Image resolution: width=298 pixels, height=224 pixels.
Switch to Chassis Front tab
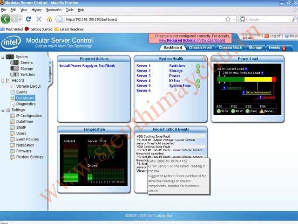pos(200,48)
